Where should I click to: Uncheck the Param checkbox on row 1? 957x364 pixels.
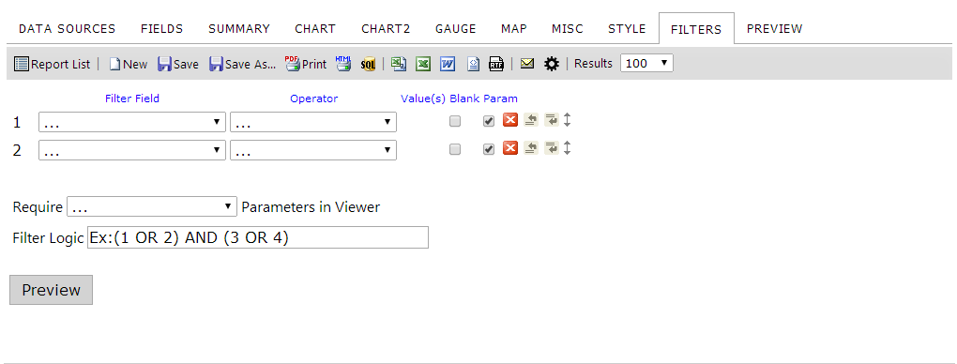point(488,122)
